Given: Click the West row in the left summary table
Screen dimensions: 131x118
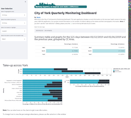Looking at the screenshot, I should 57,48.
